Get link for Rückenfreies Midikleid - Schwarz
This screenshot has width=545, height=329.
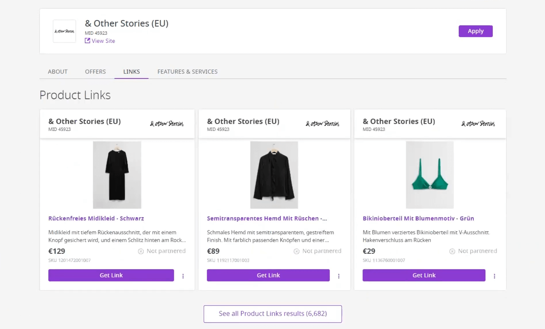(x=111, y=275)
